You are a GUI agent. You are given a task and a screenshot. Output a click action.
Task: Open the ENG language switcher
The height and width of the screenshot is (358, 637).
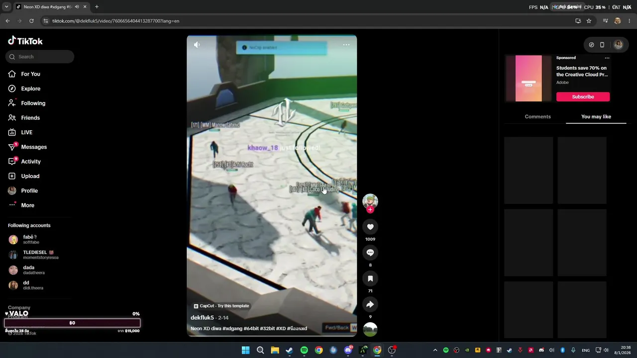click(x=586, y=350)
